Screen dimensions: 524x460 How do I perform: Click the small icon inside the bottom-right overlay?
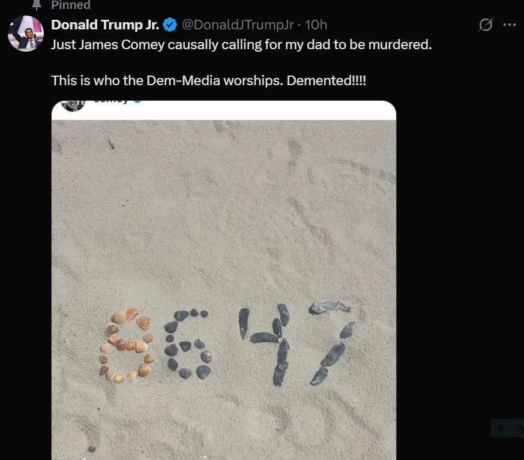pos(501,428)
